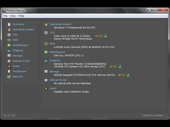Click the Optical Drives disc icon in summary pane
Image resolution: width=170 pixels, height=127 pixels.
pos(46,80)
